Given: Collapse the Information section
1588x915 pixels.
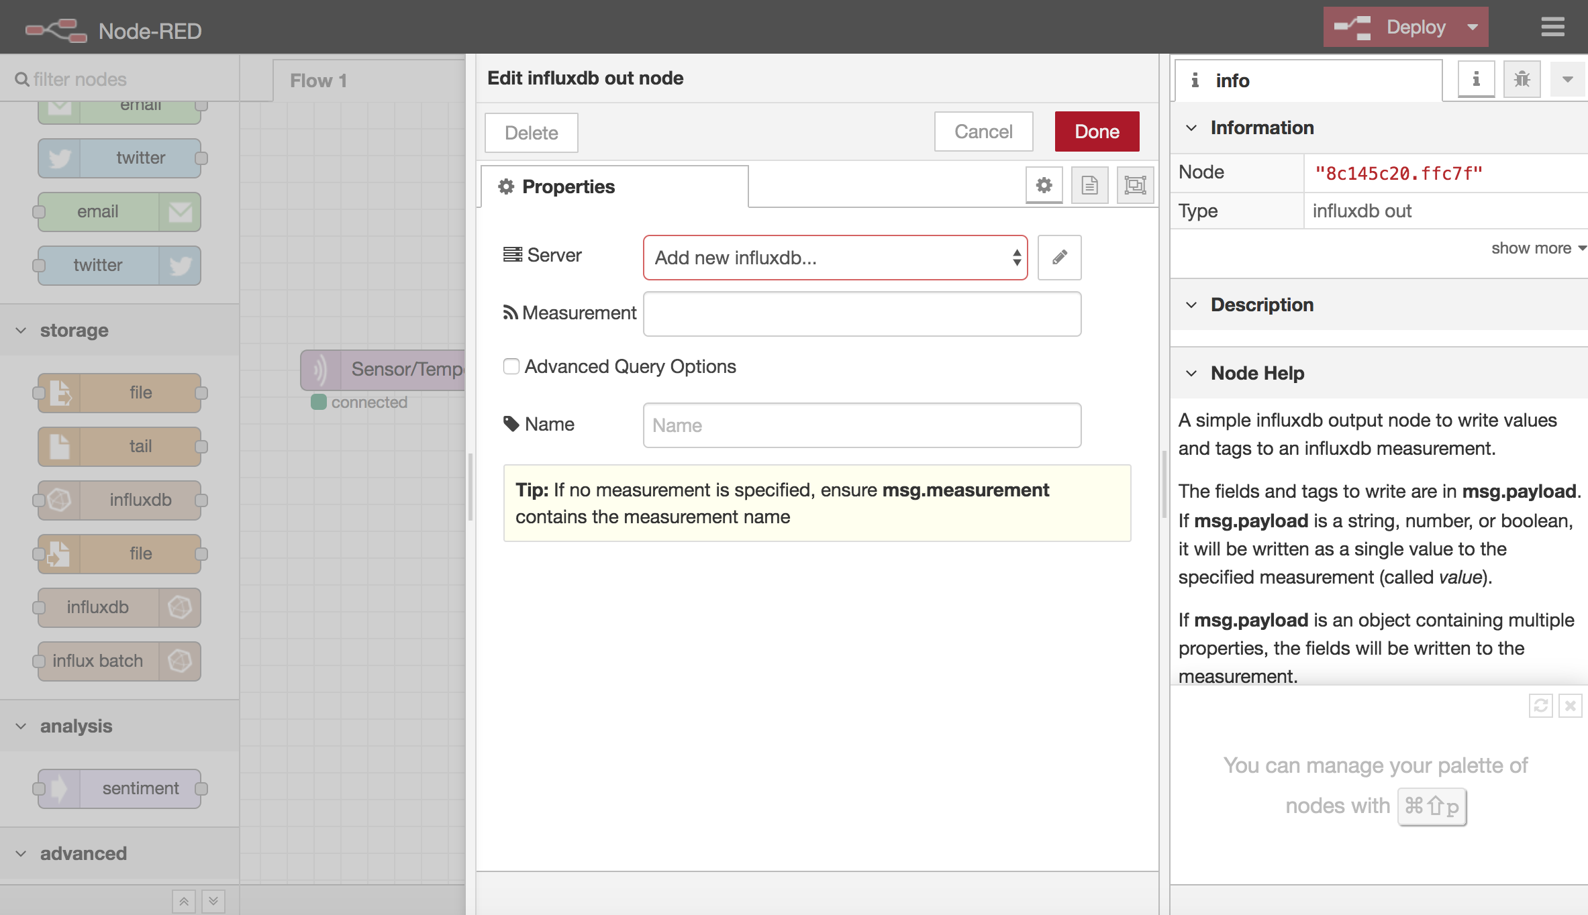Looking at the screenshot, I should pos(1379,127).
